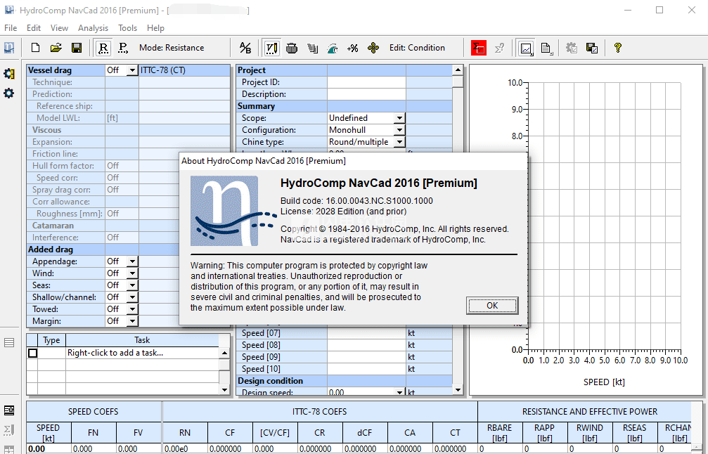Switch to Resistance mode R icon
This screenshot has width=708, height=454.
(103, 48)
